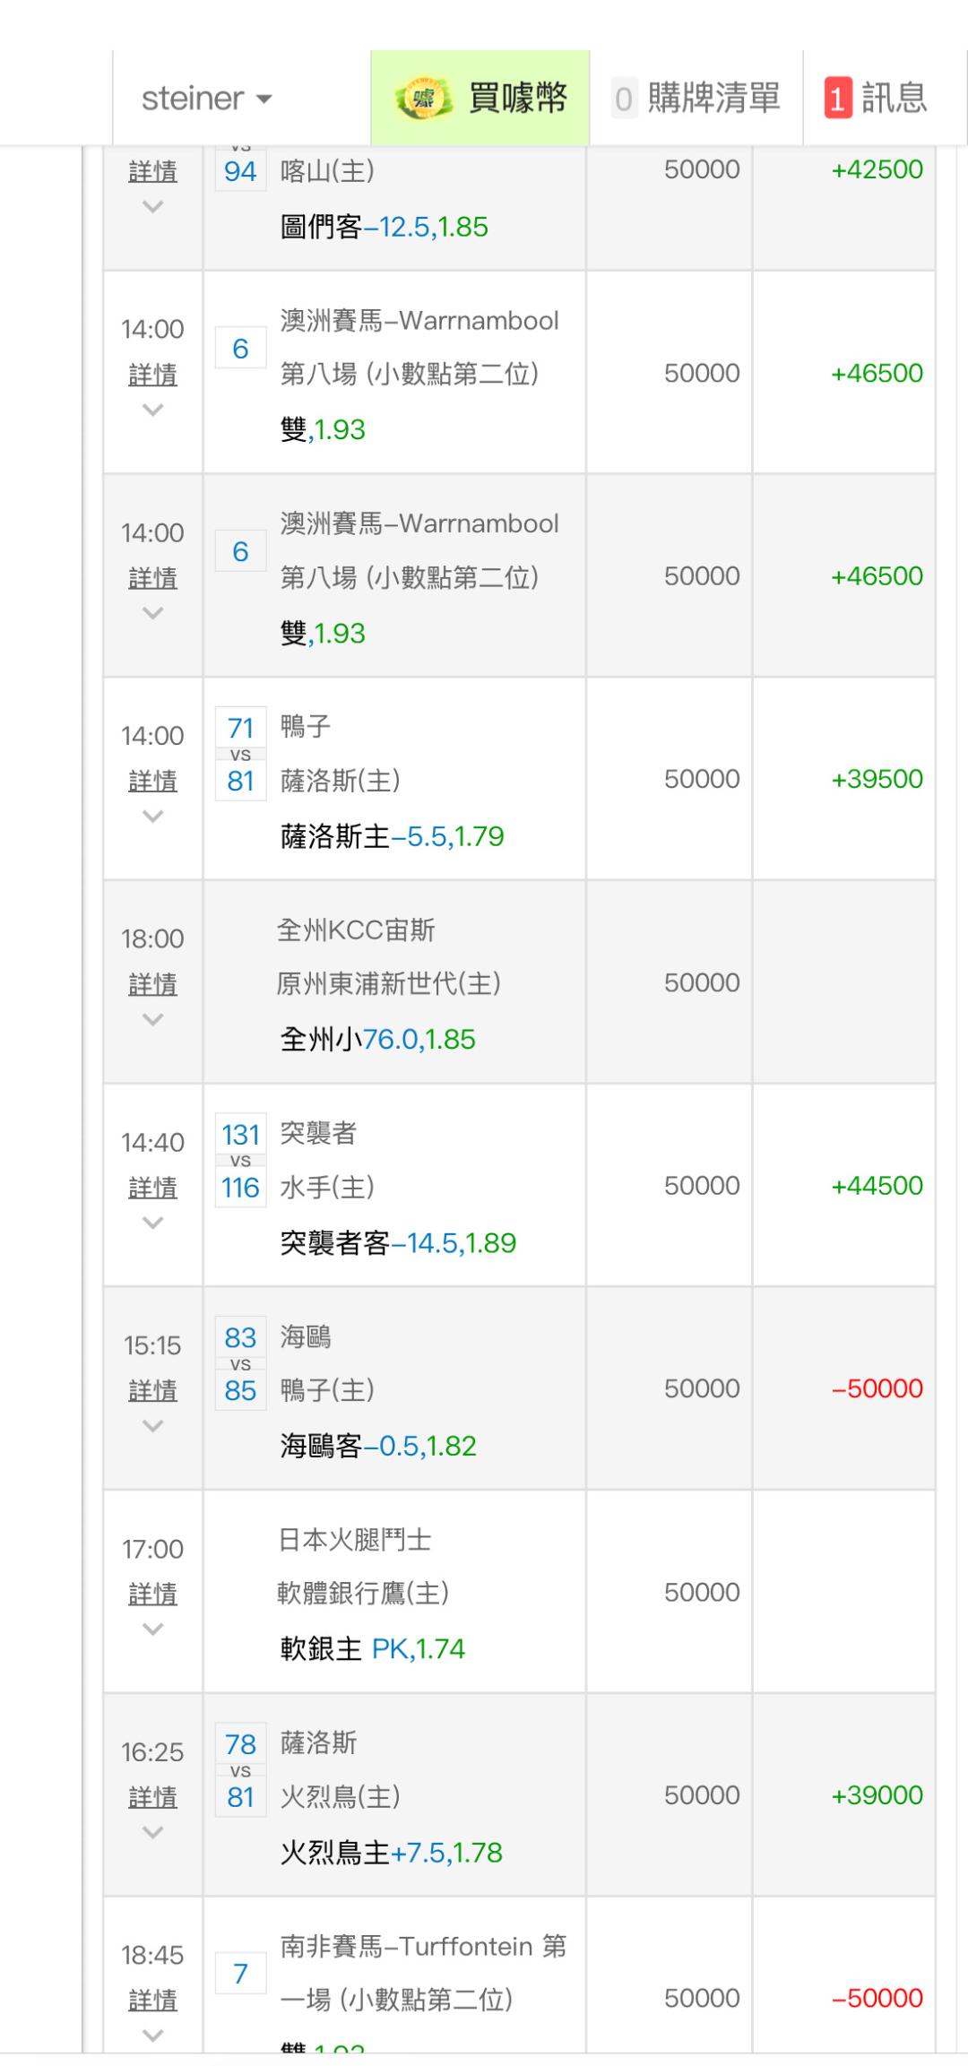Expand the 突襲者 vs 水手 row chevron
Viewport: 968px width, 2066px height.
click(153, 1223)
